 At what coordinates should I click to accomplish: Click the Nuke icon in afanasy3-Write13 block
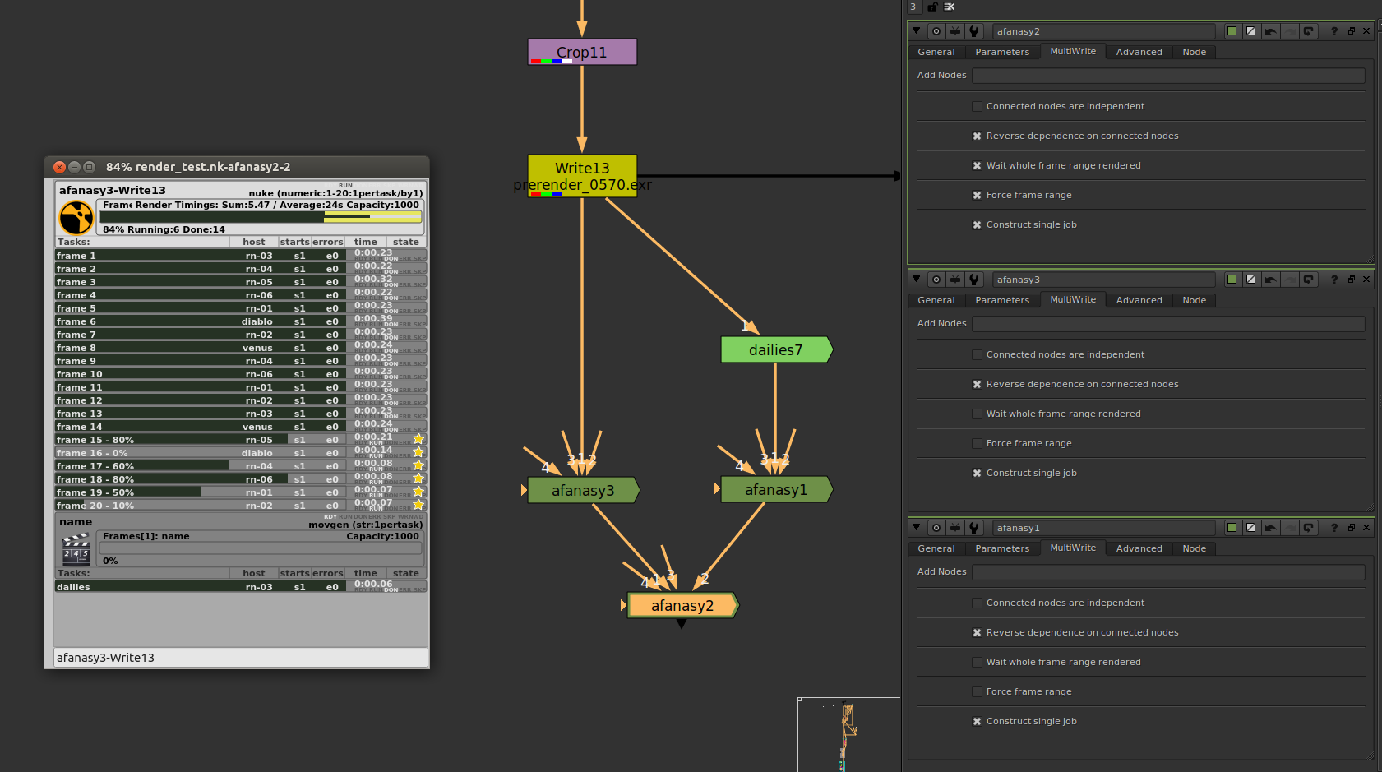tap(76, 218)
